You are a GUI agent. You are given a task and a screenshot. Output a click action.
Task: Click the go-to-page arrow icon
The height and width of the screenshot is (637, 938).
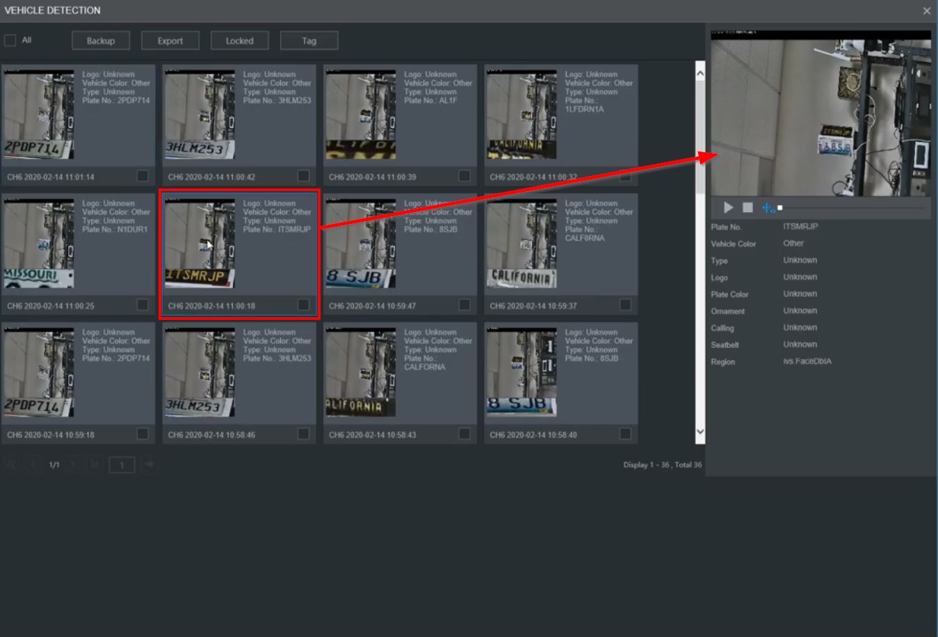[x=148, y=464]
